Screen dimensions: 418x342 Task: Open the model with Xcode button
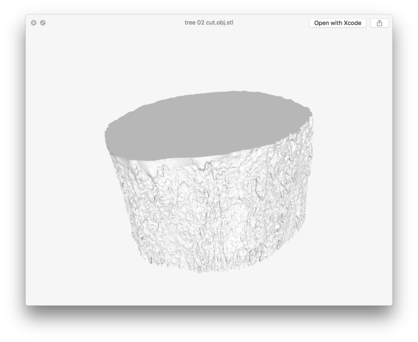(338, 23)
